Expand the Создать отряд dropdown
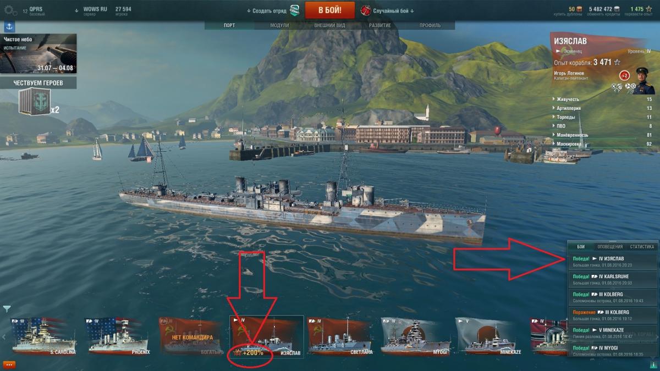The width and height of the screenshot is (660, 371). (267, 10)
